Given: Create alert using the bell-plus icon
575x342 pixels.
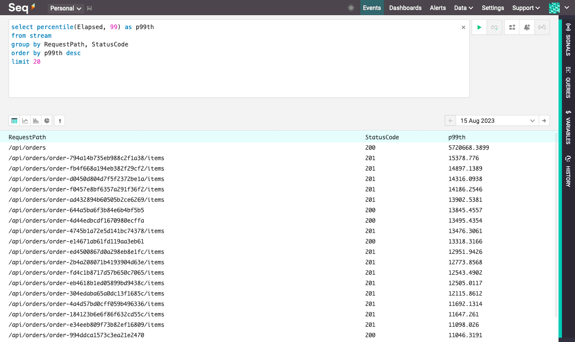Looking at the screenshot, I should [527, 27].
